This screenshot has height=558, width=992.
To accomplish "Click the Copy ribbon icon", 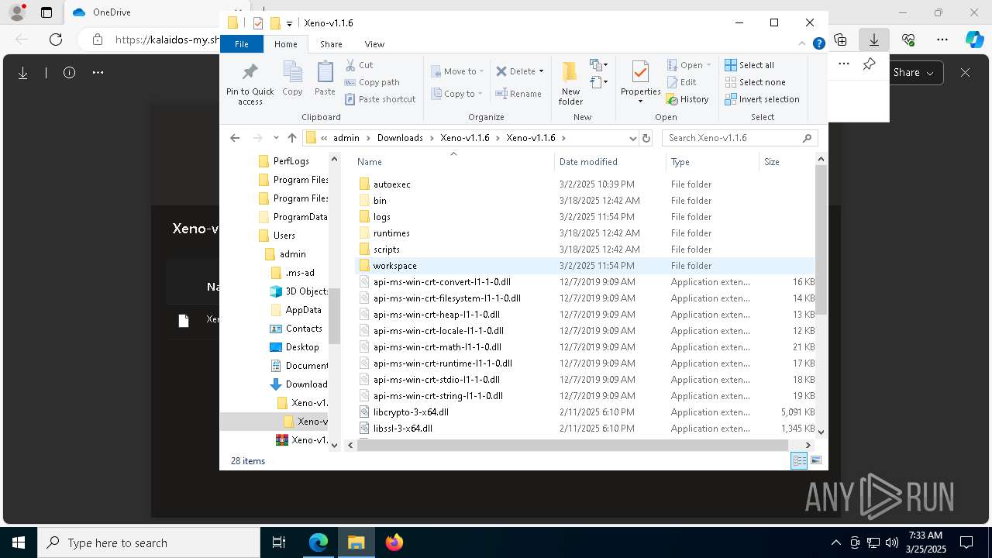I will 292,79.
